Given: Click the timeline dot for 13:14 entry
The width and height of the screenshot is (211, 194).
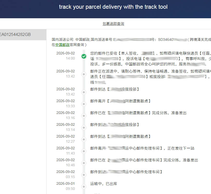Looking at the screenshot, I should pyautogui.click(x=84, y=128).
